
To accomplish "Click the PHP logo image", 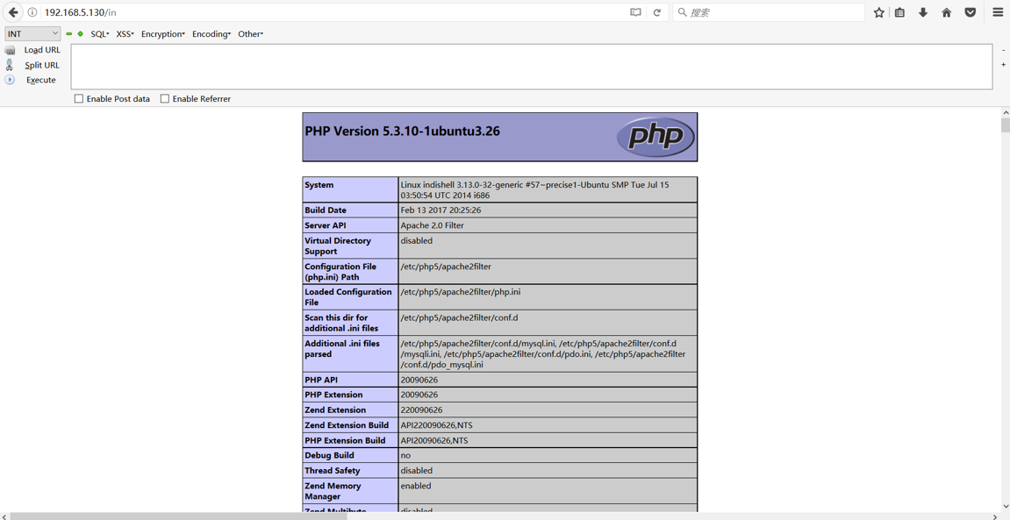I will point(655,137).
